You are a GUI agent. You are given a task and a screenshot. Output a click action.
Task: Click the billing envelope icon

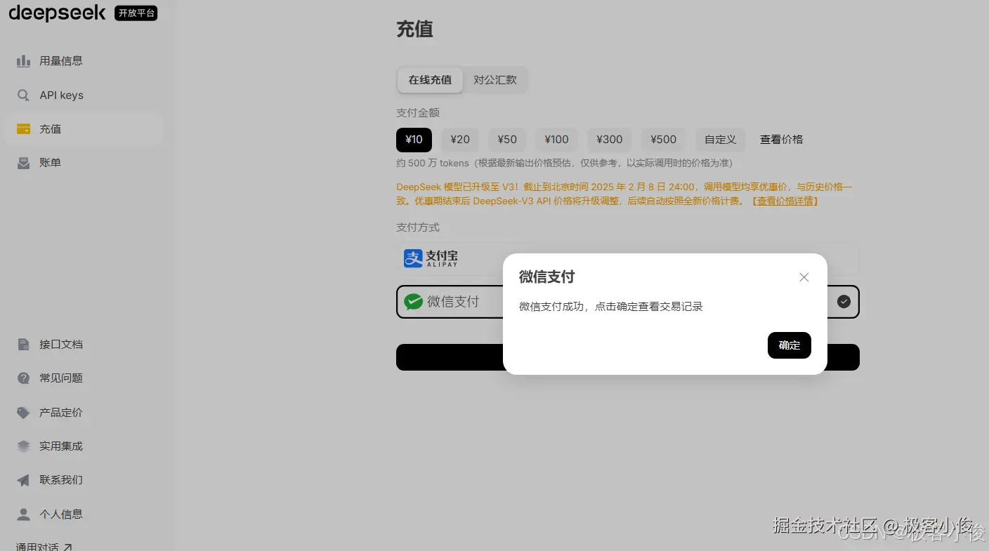[23, 163]
